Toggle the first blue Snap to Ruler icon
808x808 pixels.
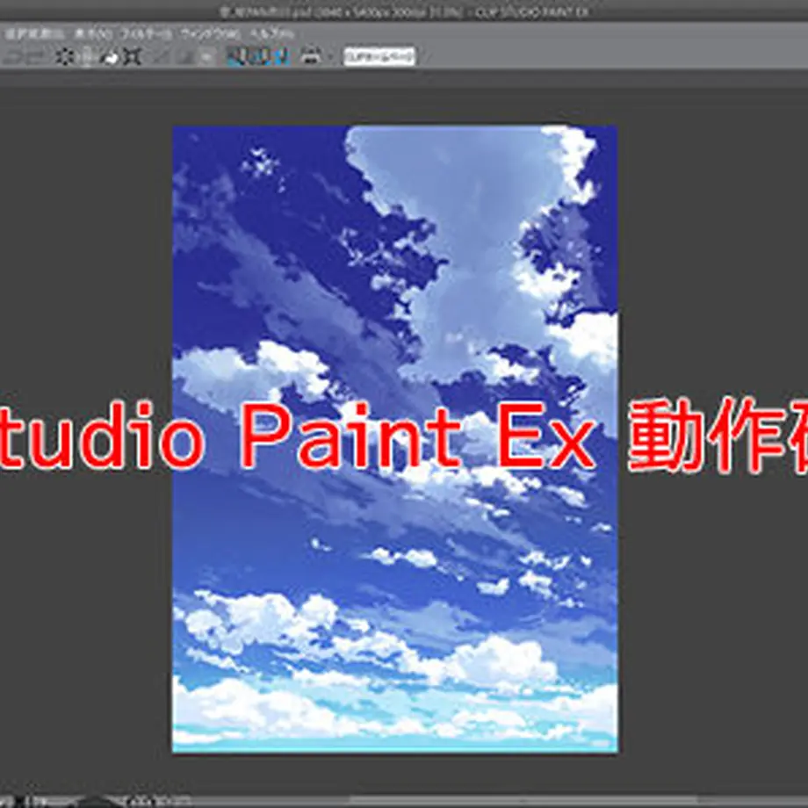(235, 56)
